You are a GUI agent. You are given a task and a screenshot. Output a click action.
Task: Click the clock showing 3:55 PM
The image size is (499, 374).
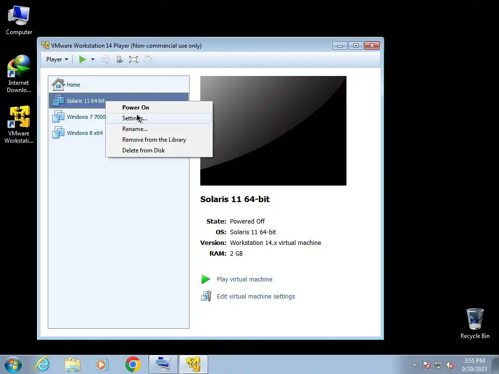pos(474,365)
